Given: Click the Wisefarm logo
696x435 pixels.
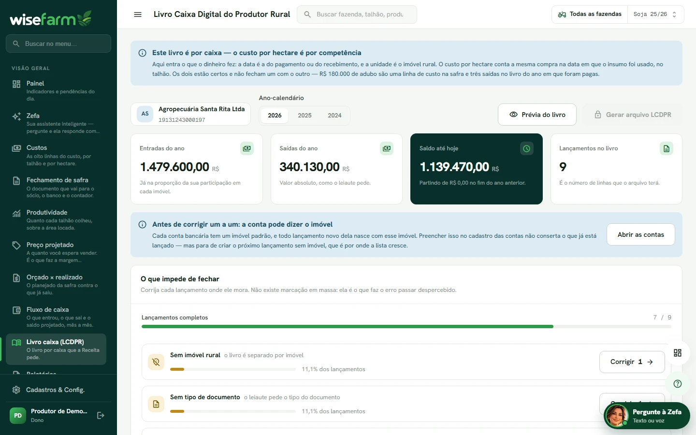Looking at the screenshot, I should (51, 18).
